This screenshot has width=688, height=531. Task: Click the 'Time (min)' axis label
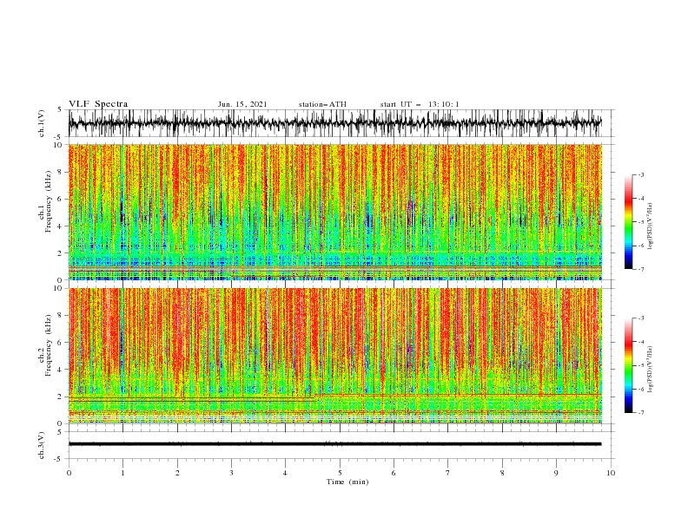click(x=347, y=482)
